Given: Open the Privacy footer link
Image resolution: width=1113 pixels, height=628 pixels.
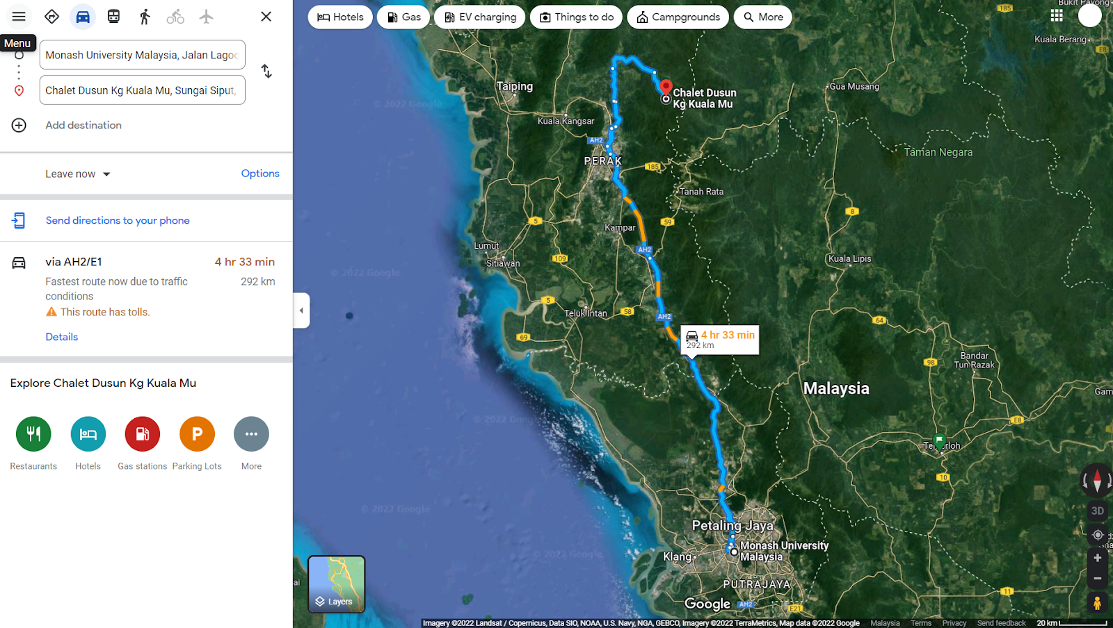Looking at the screenshot, I should [x=954, y=623].
